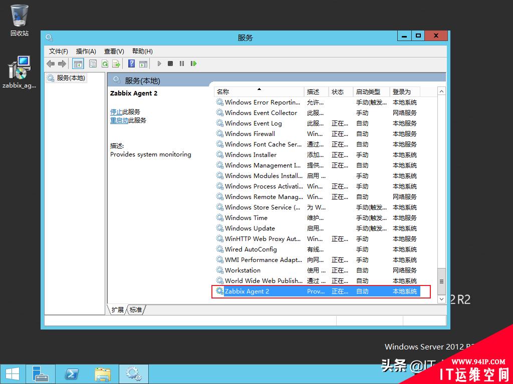Open the Windows Start button
The width and height of the screenshot is (513, 384).
pos(13,374)
